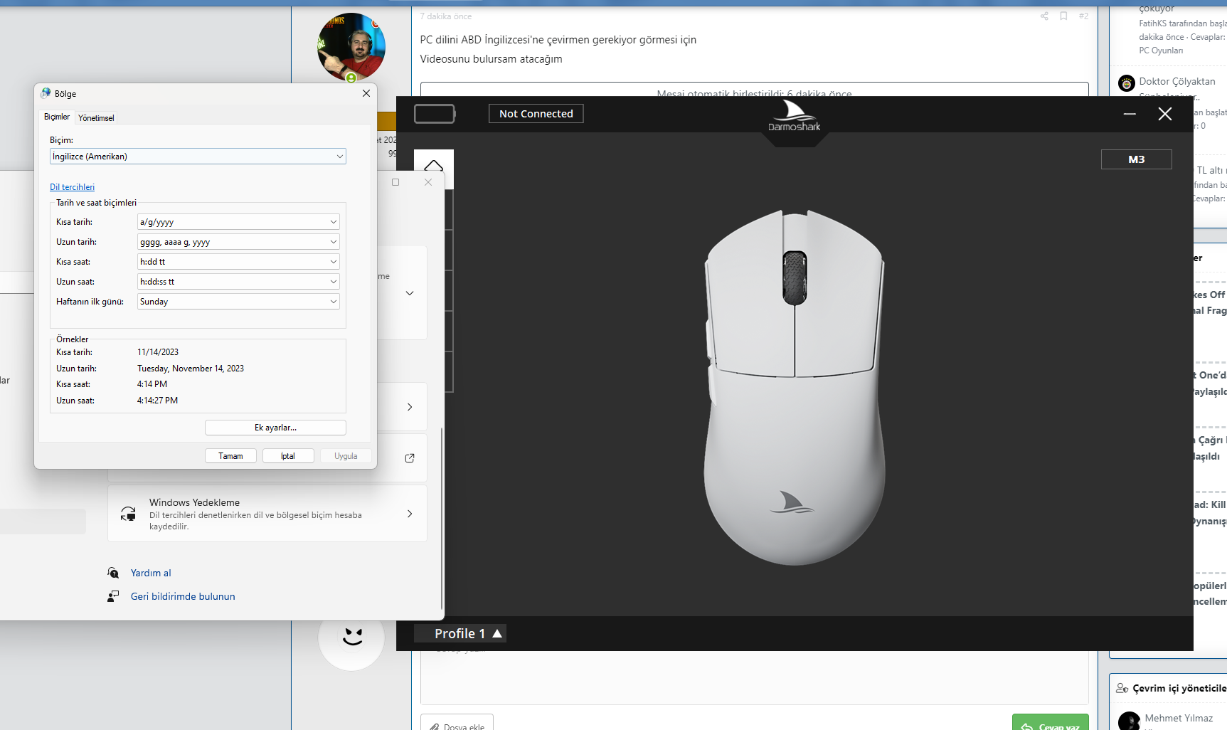
Task: Click the Settings window vertical scrollbar
Action: [442, 518]
